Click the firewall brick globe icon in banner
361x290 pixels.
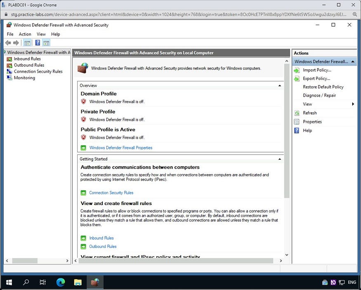tap(83, 68)
